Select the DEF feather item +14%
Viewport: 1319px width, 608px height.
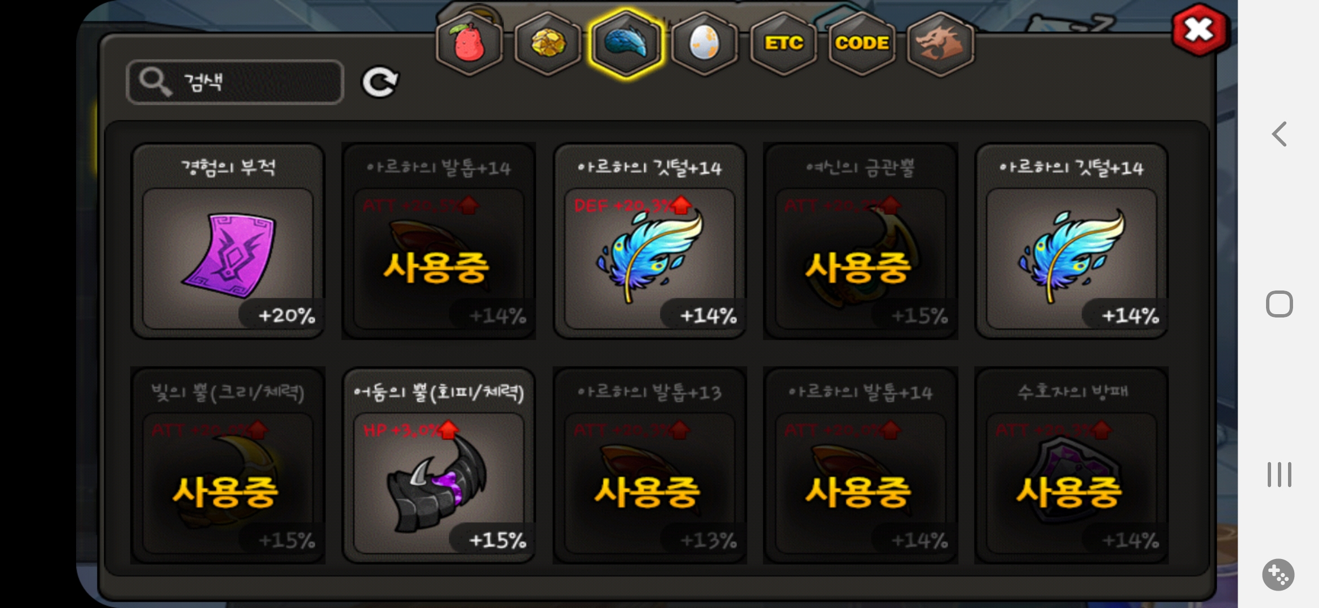649,241
